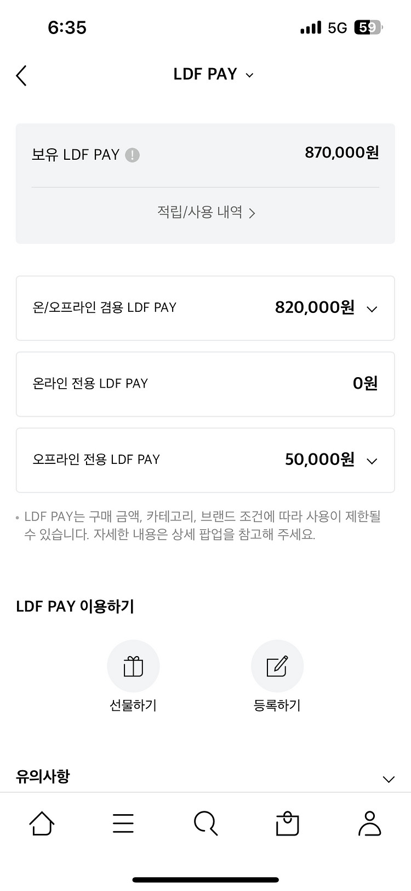The image size is (411, 891).
Task: Open the shopping bag icon
Action: pyautogui.click(x=287, y=823)
